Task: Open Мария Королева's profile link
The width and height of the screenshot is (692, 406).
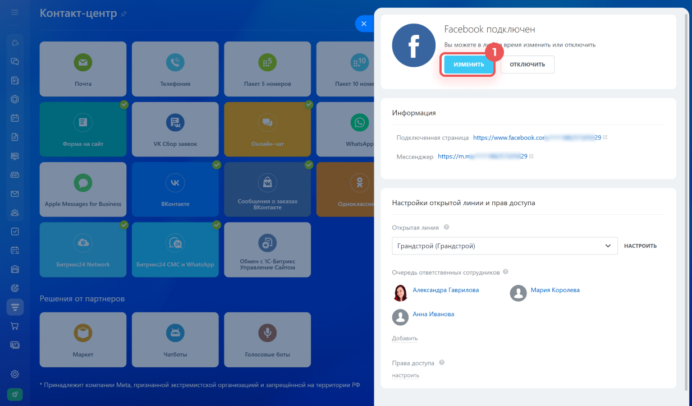Action: (x=554, y=290)
